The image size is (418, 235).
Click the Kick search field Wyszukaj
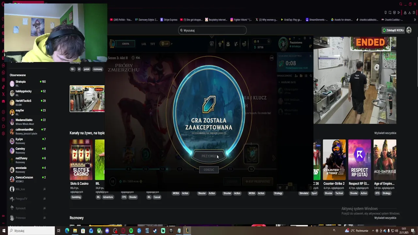tap(212, 30)
